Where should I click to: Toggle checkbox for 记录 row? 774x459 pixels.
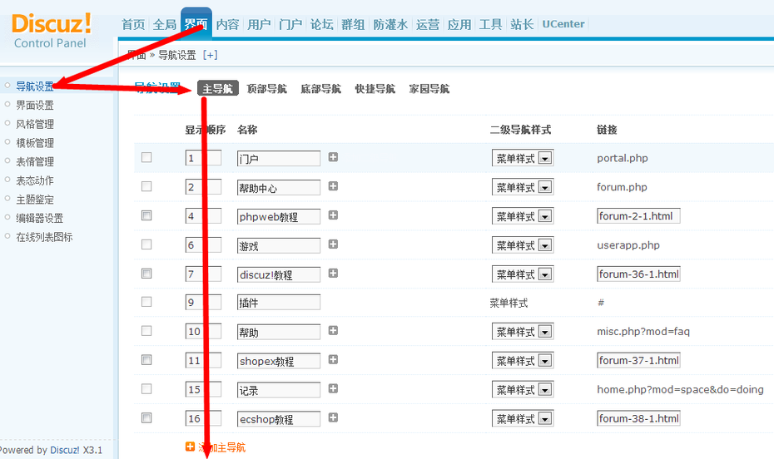146,389
